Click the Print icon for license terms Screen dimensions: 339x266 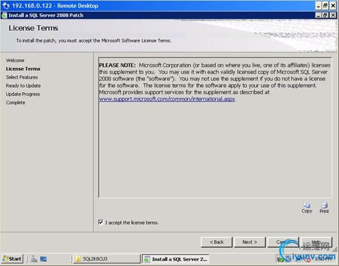tap(324, 208)
